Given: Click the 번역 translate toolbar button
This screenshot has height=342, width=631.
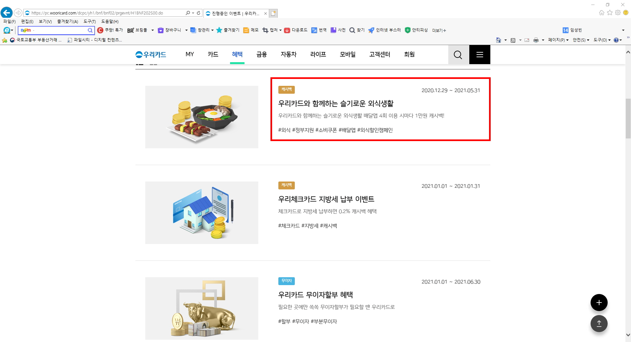Looking at the screenshot, I should (x=319, y=30).
